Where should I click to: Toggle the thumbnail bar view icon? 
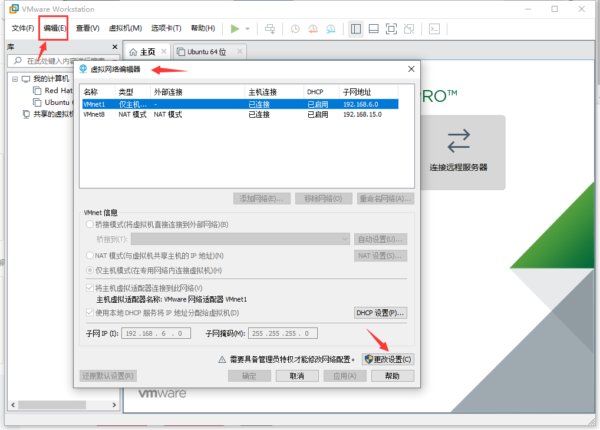tap(374, 29)
